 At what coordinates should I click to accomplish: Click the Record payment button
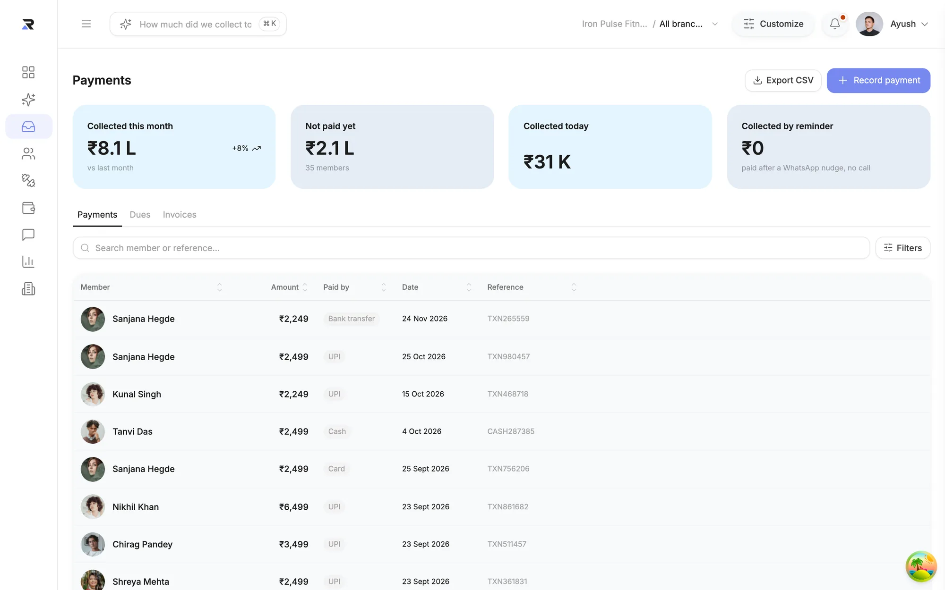coord(878,80)
